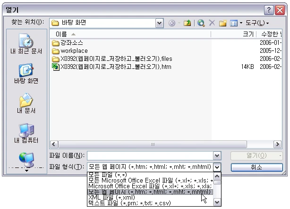Choose XML 파일 (*.xml) file type
The image size is (290, 209).
point(150,198)
